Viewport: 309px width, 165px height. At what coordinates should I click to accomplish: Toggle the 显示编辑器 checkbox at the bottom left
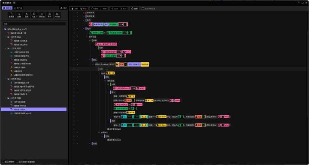pyautogui.click(x=3, y=162)
